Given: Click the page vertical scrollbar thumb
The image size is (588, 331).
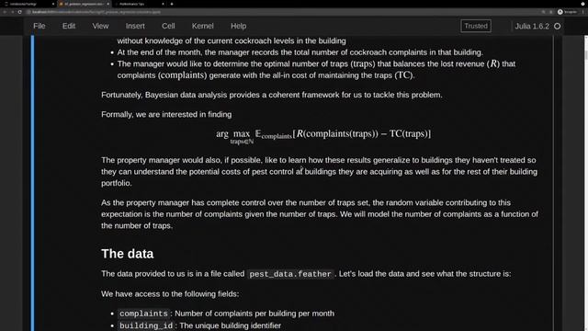Looking at the screenshot, I should 586,54.
